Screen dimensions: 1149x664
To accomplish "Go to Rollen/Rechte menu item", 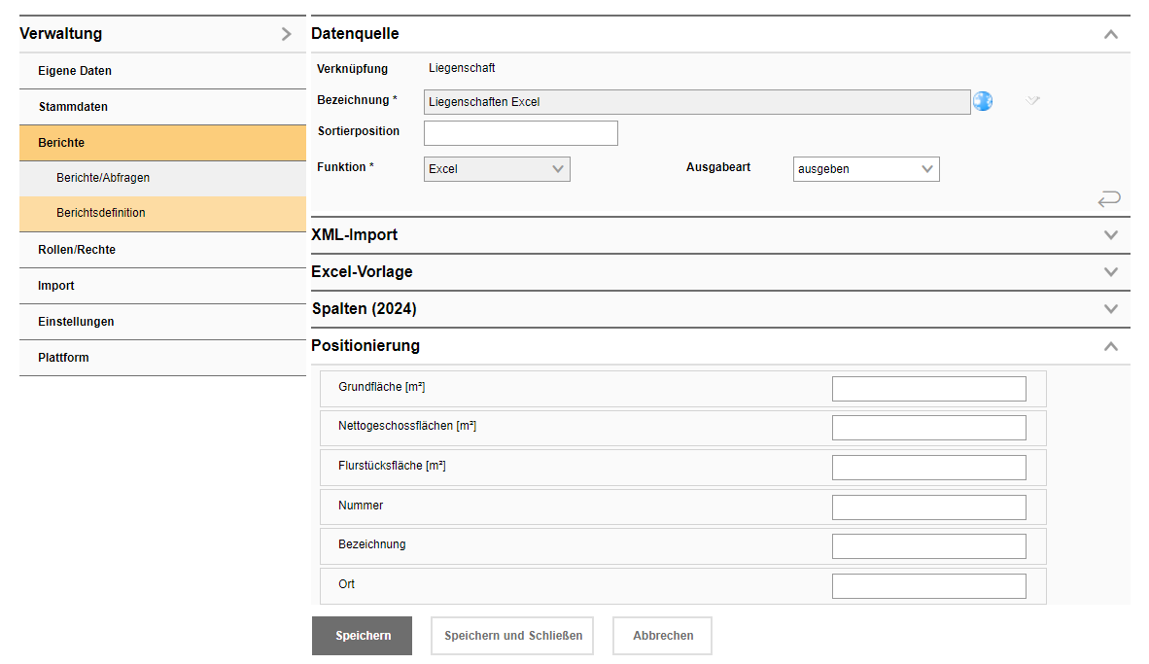I will click(77, 250).
